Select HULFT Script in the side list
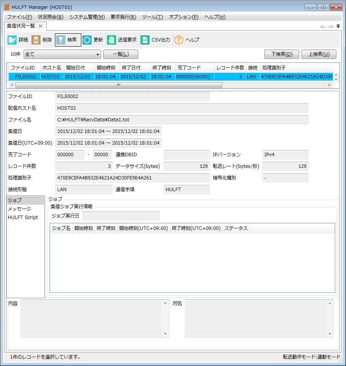Viewport: 346px width, 366px height. pyautogui.click(x=26, y=217)
